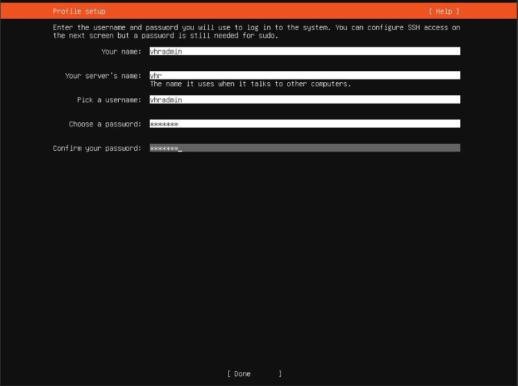Click the "Pick a username:" label
Screen dimensions: 518x386
coord(109,100)
